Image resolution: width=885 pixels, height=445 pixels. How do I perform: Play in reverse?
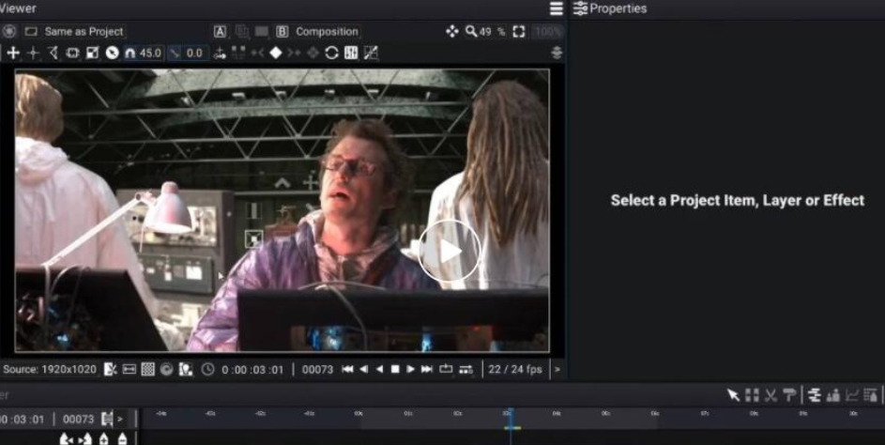click(379, 369)
